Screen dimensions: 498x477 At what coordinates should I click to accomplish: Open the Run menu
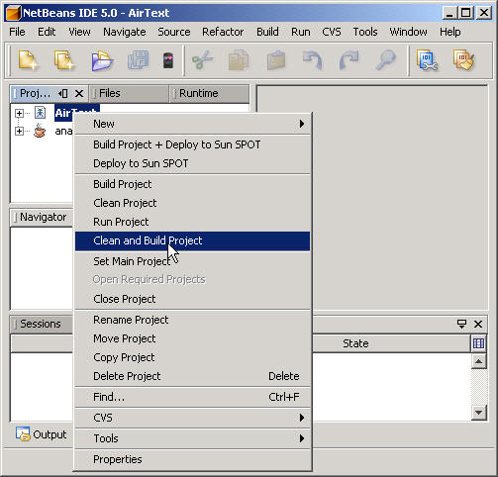click(301, 32)
